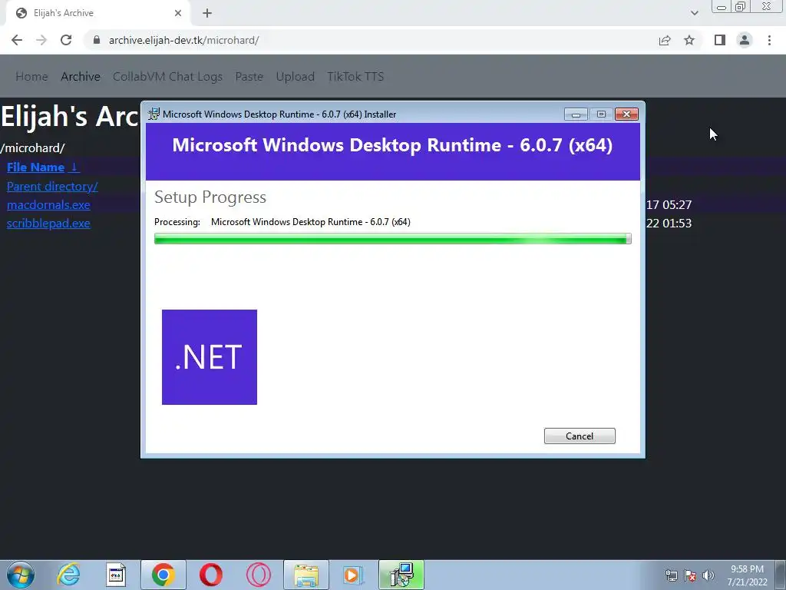
Task: Go to Home in site navbar
Action: (x=31, y=77)
